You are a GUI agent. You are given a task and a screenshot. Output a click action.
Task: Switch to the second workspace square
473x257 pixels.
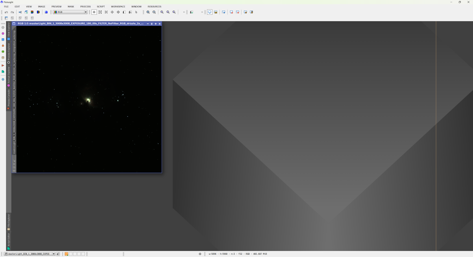coord(71,254)
